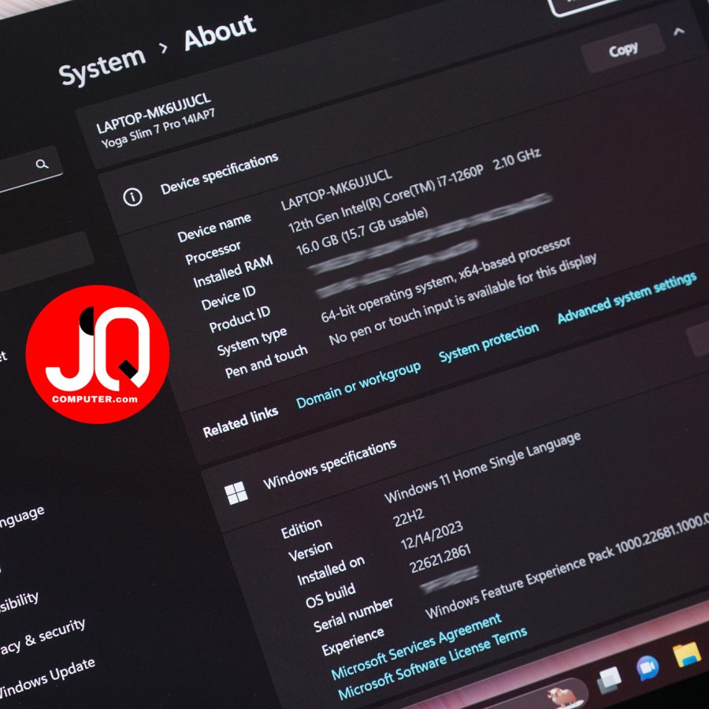The image size is (709, 709).
Task: Click the search magnifier icon in sidebar
Action: tap(42, 164)
